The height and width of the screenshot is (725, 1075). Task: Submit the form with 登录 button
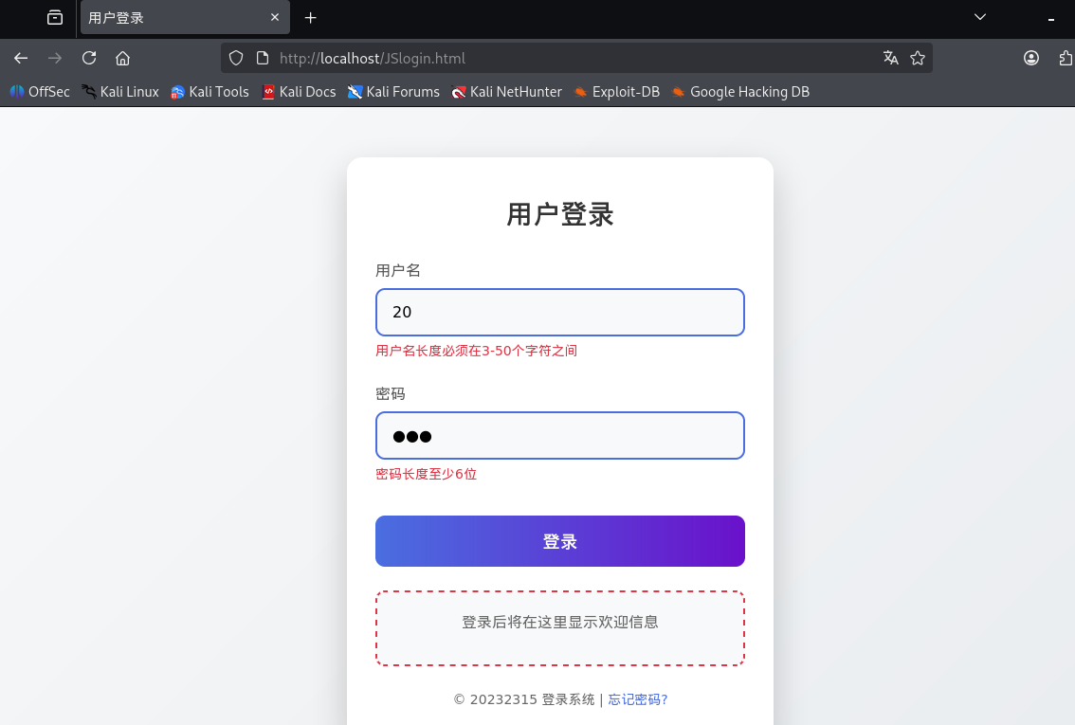560,541
